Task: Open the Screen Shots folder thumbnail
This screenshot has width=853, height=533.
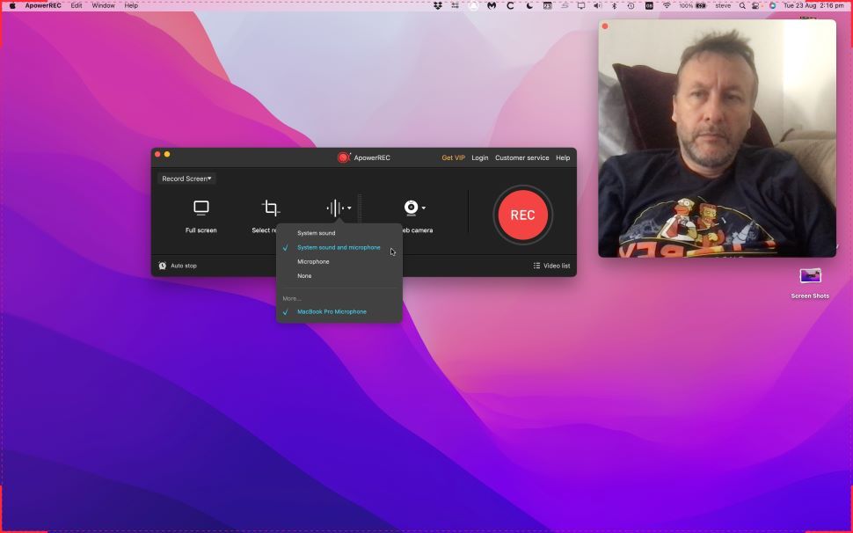Action: tap(809, 277)
